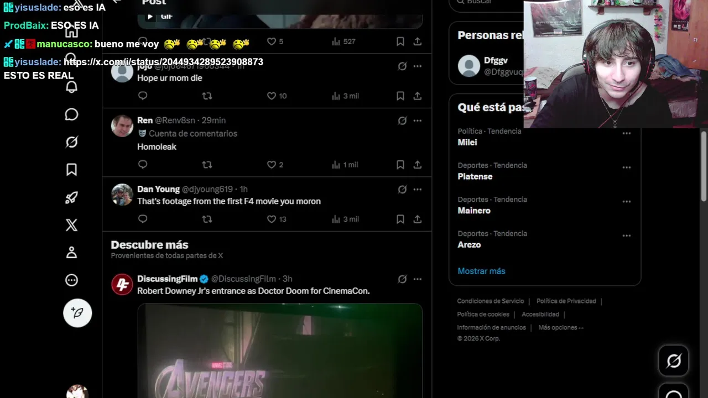Share the 'Hope ur mom die' comment

pyautogui.click(x=418, y=96)
